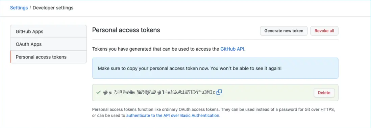The height and width of the screenshot is (128, 371).
Task: Click the red Revoke all button
Action: (324, 31)
